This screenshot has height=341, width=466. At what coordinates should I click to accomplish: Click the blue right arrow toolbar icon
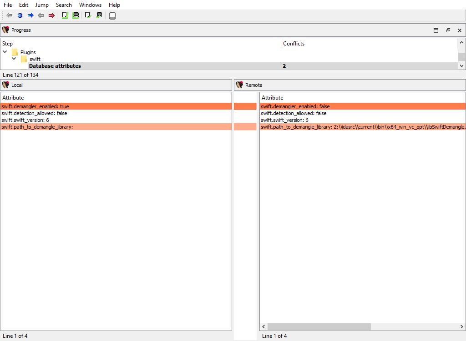(30, 15)
